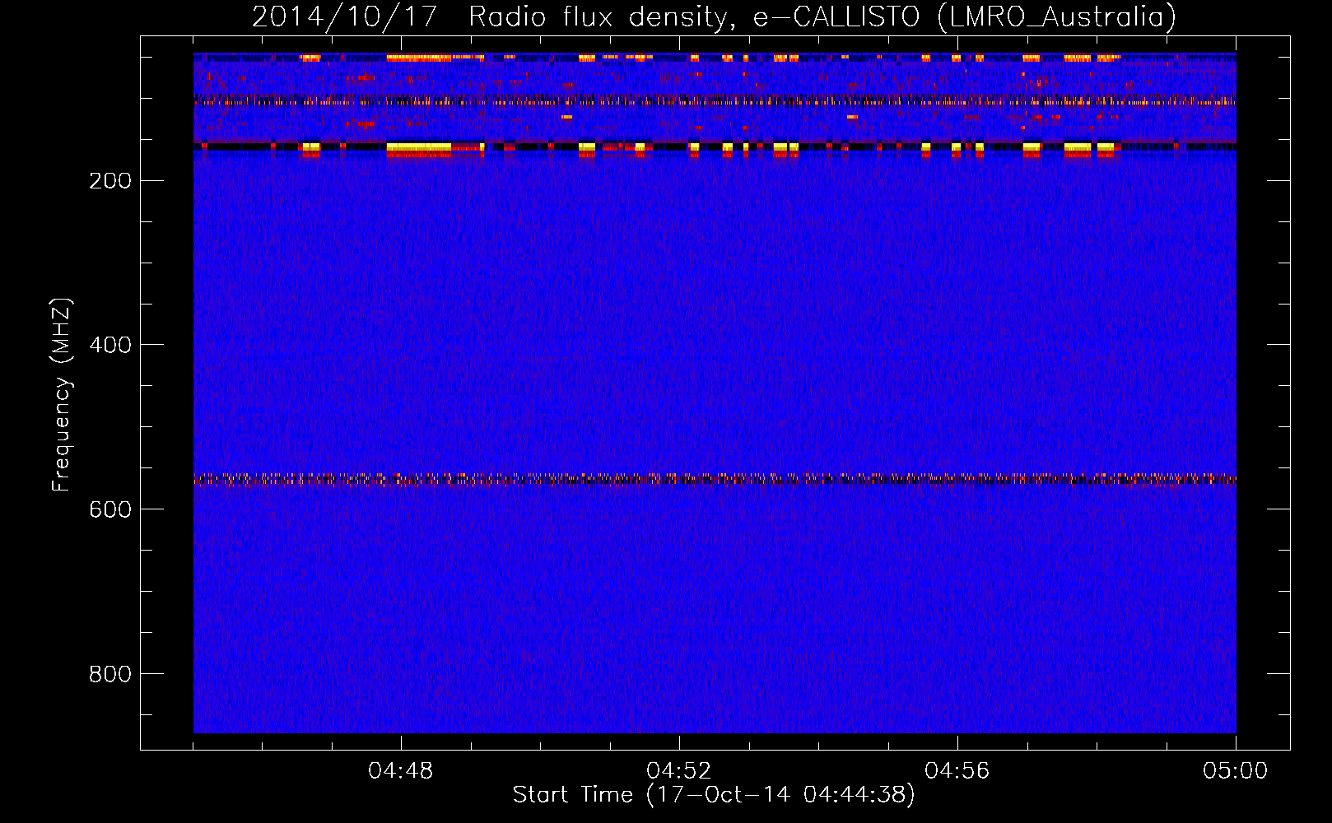Click the 'Frequency (MHZ)' axis label
Viewport: 1332px width, 823px height.
coord(62,395)
